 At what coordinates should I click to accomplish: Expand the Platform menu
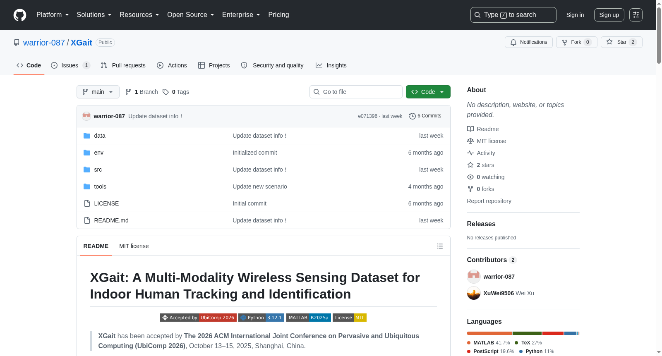(53, 15)
